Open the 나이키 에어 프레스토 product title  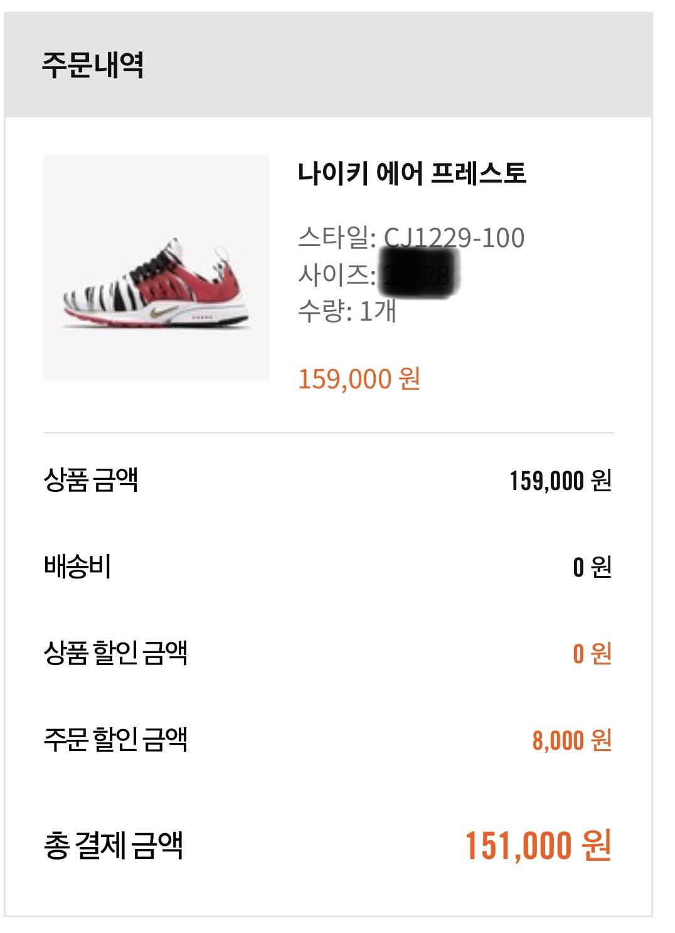tap(412, 173)
